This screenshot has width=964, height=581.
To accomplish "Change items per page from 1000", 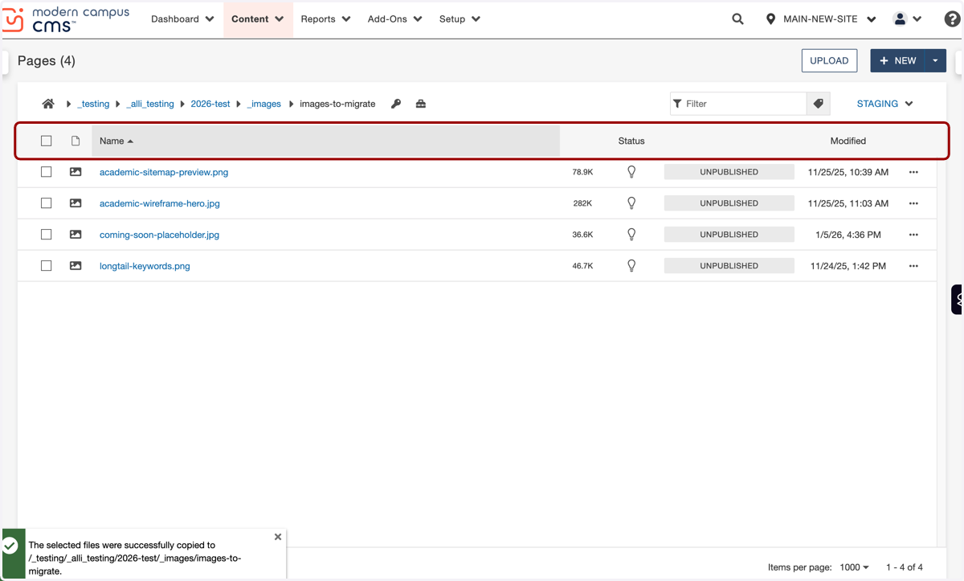I will tap(854, 567).
